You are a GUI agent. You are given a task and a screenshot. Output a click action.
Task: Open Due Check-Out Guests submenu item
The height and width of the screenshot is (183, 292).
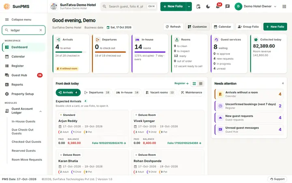(x=23, y=131)
